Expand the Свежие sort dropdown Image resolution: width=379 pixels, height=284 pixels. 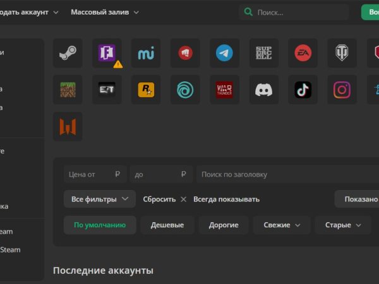[282, 225]
